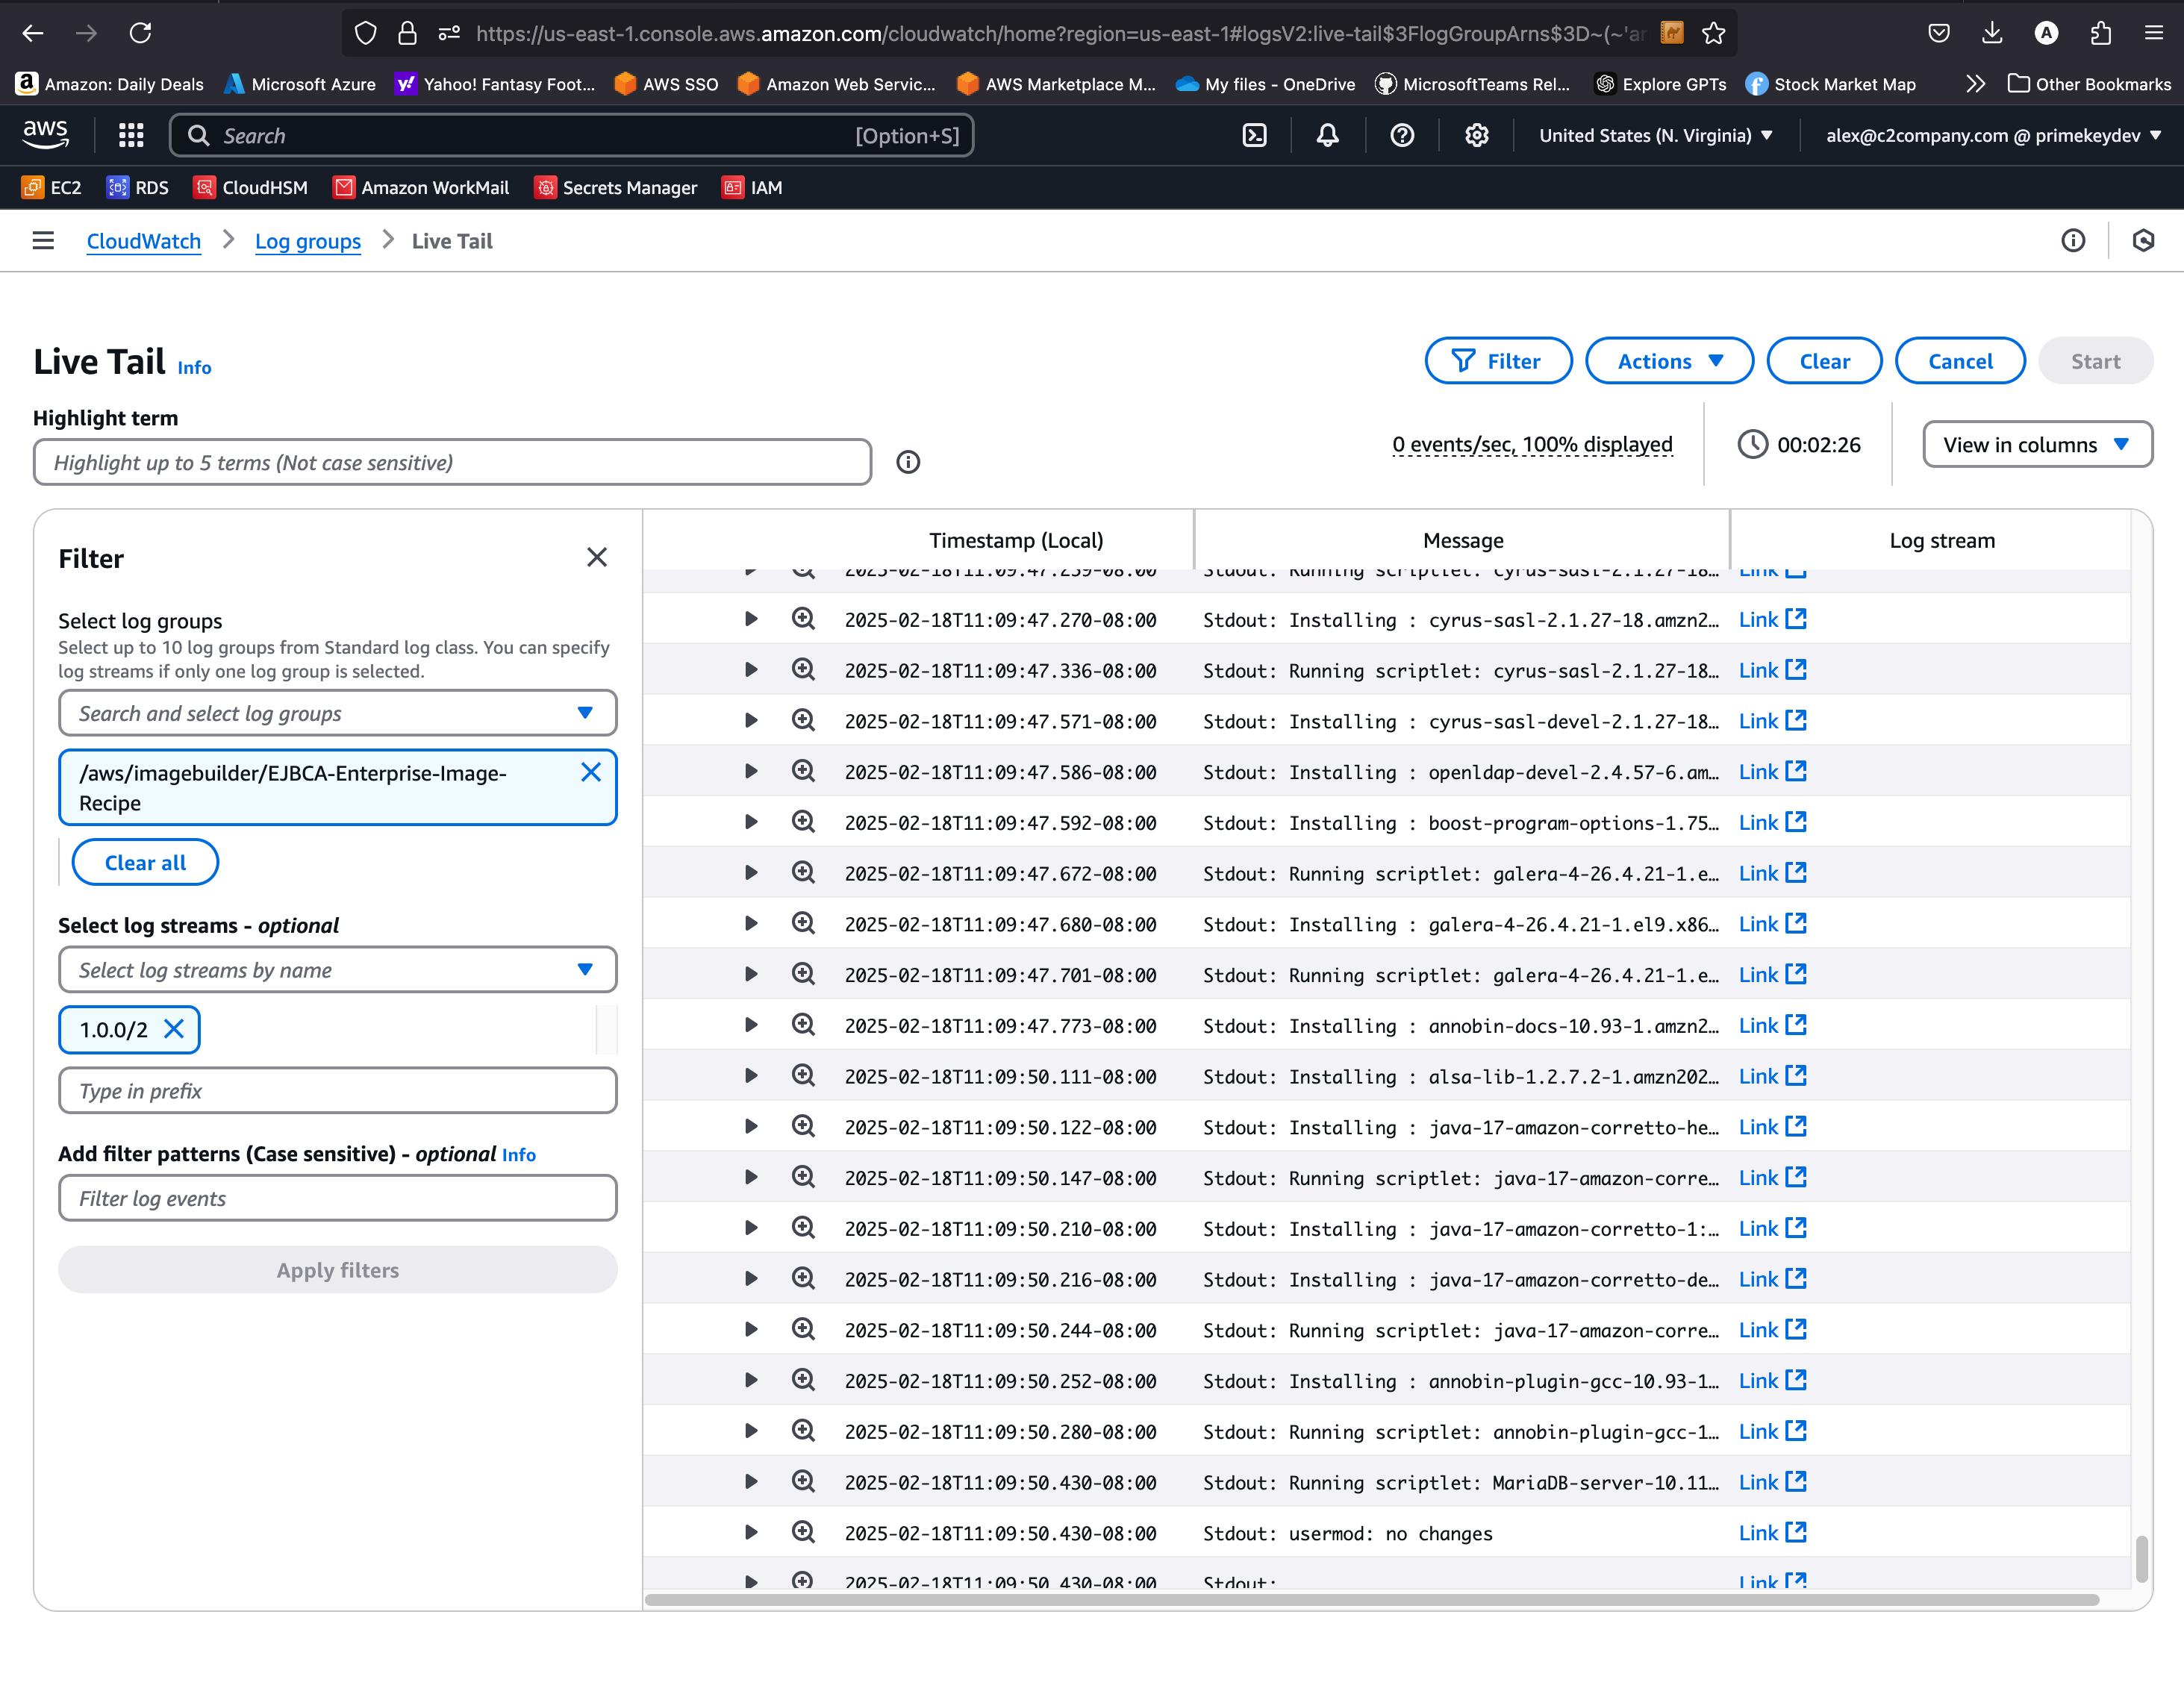Open the View in columns dropdown

click(x=2036, y=445)
